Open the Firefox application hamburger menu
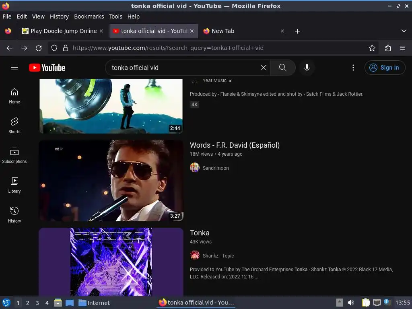Viewport: 412px width, 309px height. pyautogui.click(x=402, y=48)
